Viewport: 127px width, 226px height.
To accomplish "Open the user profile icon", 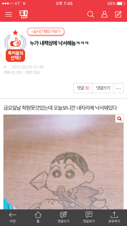I will (x=104, y=14).
